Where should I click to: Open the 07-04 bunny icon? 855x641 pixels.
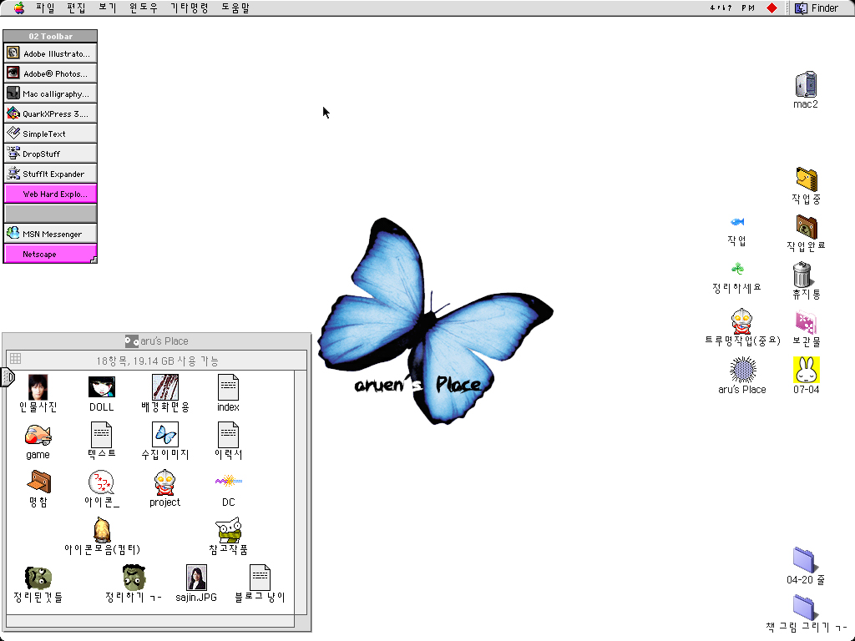pos(806,369)
